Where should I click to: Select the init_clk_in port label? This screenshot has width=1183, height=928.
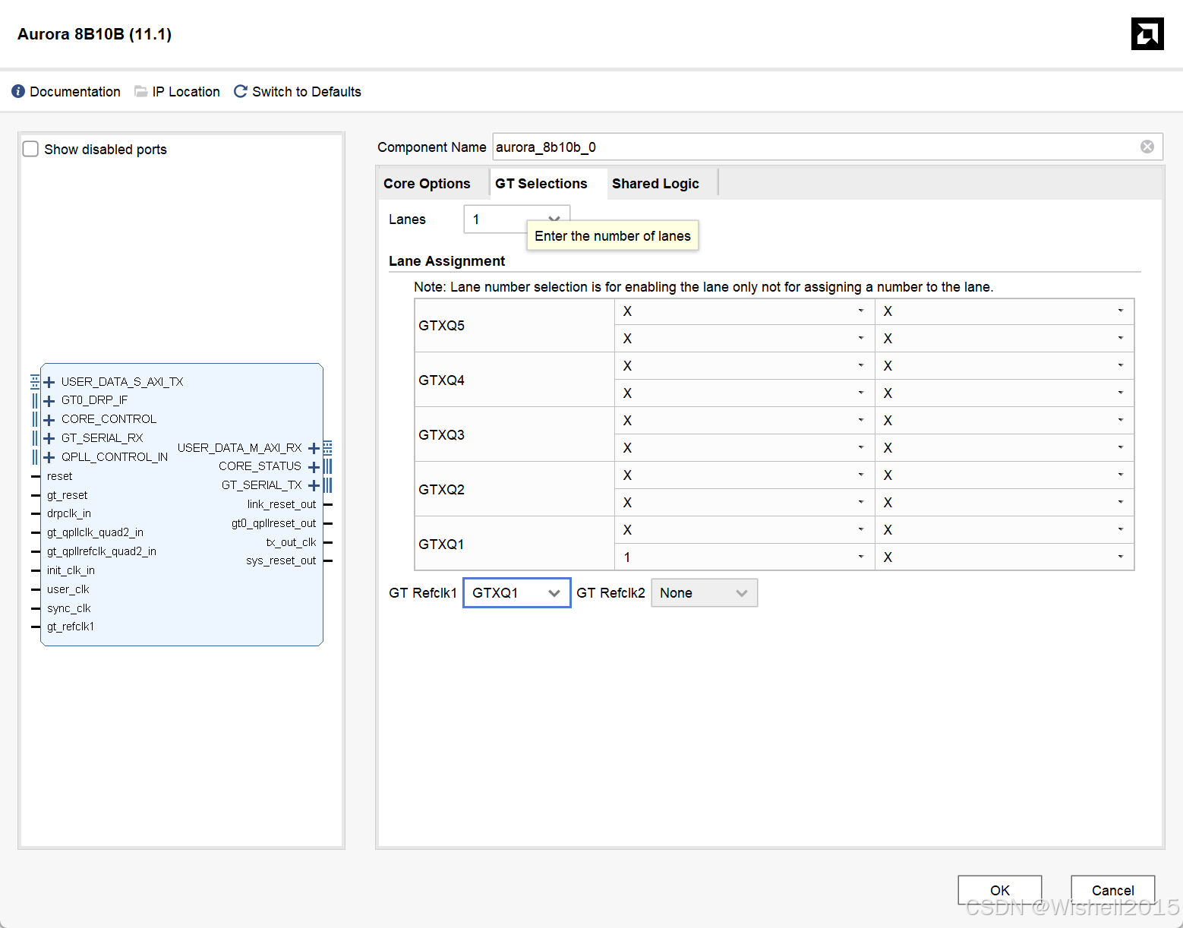point(71,570)
